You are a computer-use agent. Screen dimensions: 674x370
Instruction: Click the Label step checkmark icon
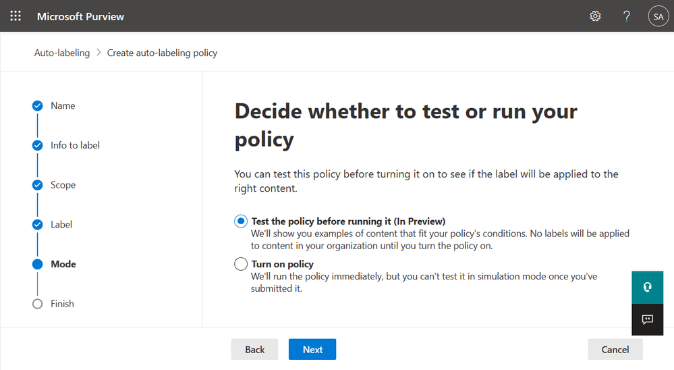click(38, 225)
